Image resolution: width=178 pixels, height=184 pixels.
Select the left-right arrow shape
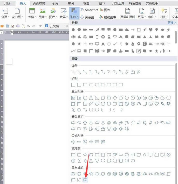(97, 123)
